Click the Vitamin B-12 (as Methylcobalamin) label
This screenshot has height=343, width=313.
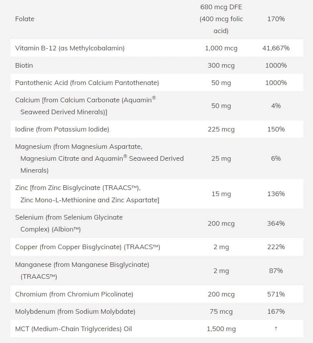70,48
